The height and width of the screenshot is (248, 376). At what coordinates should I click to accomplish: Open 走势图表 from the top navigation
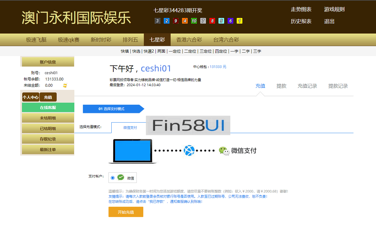point(301,9)
